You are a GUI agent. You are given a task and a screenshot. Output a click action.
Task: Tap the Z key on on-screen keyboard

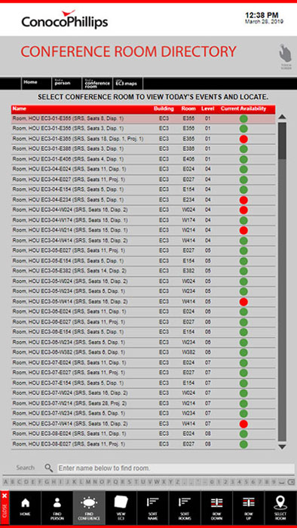click(x=178, y=481)
